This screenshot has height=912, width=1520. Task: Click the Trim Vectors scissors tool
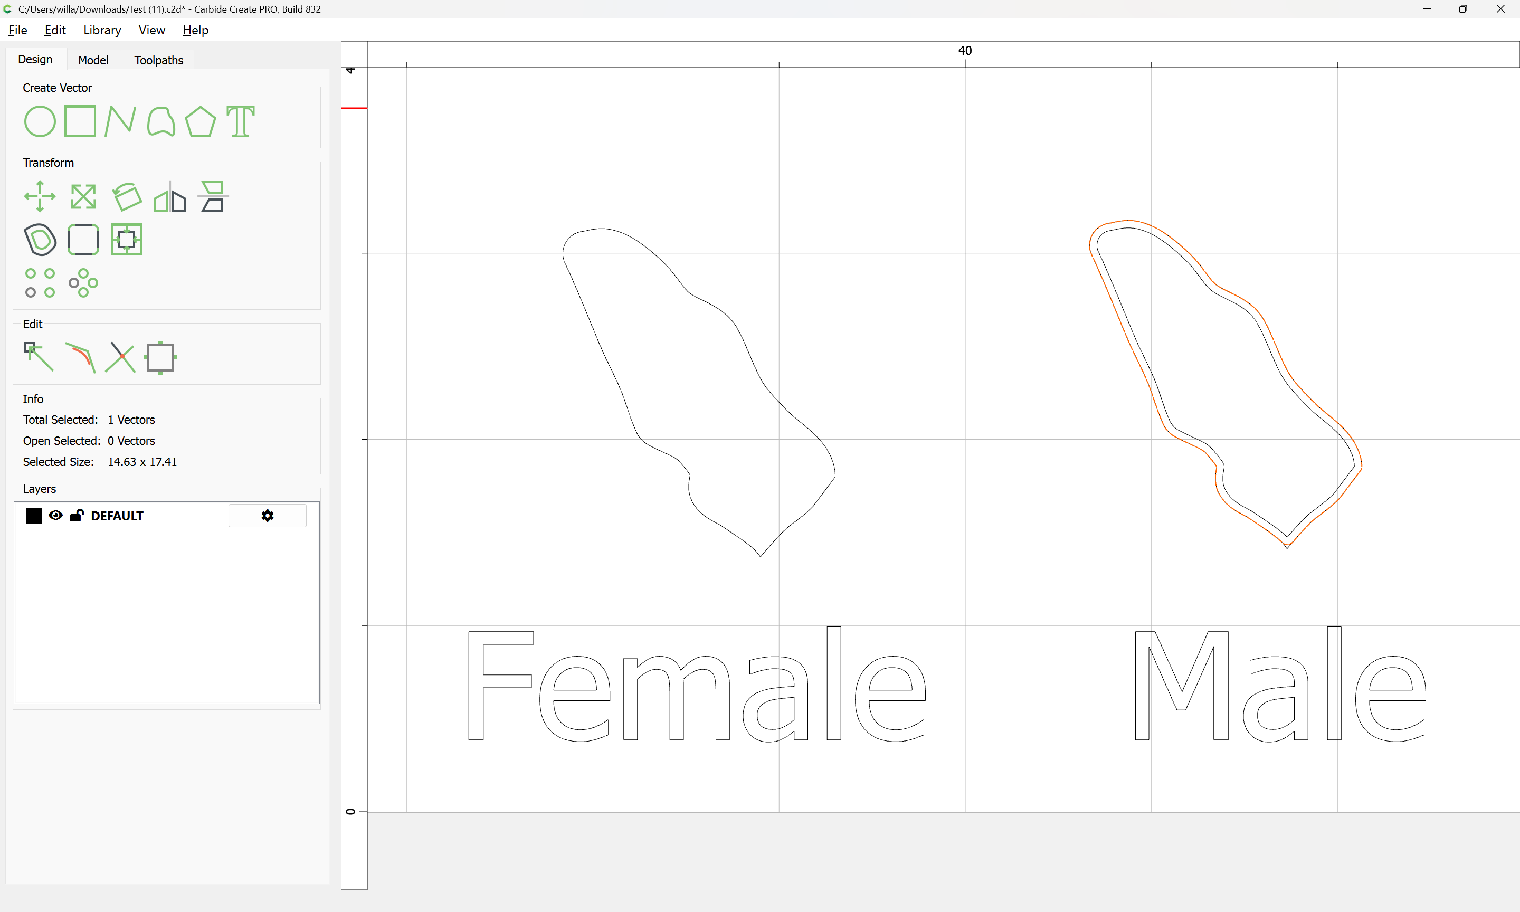[x=120, y=356]
